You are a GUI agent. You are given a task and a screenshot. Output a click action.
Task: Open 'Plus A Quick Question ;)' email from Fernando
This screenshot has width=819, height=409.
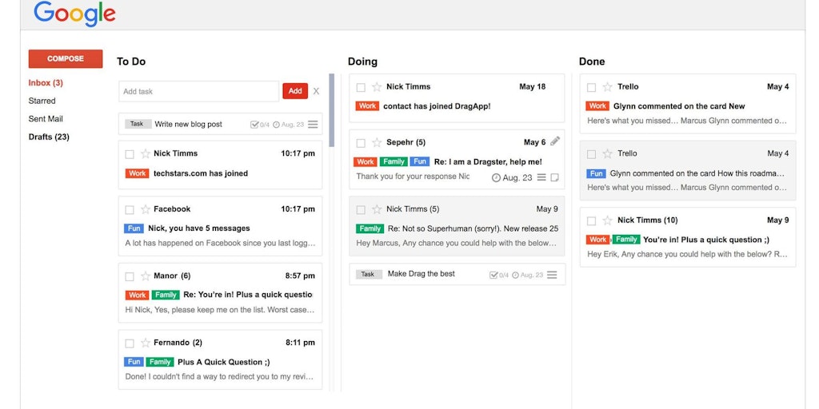click(x=224, y=362)
